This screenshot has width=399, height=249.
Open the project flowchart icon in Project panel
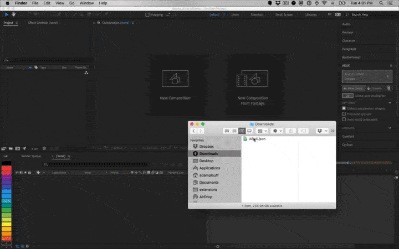pos(86,72)
